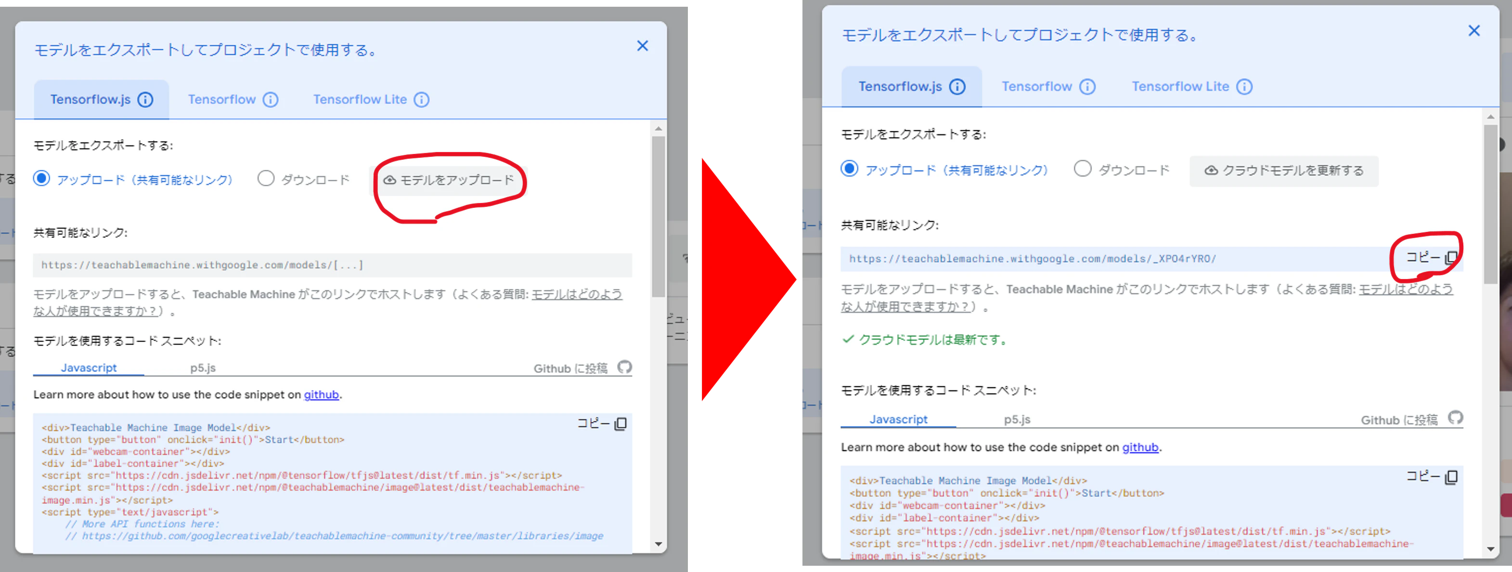1512x572 pixels.
Task: Click info icon next to Tensorflow Lite in left dialog
Action: click(421, 100)
